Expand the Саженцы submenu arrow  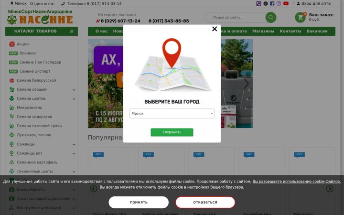(74, 144)
